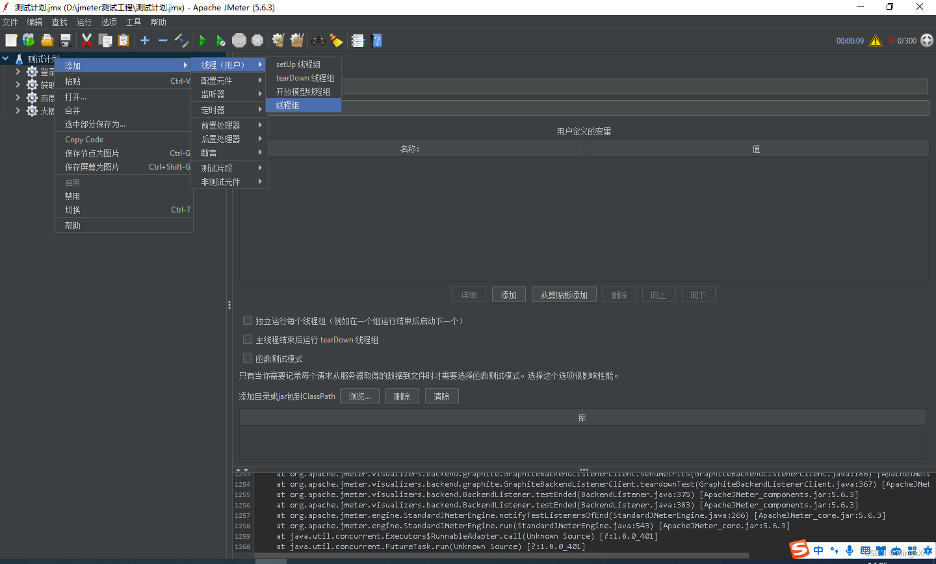936x564 pixels.
Task: Click the 库 library table header
Action: pyautogui.click(x=582, y=418)
